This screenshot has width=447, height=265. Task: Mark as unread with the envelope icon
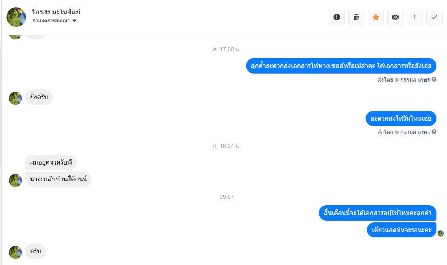[x=395, y=17]
